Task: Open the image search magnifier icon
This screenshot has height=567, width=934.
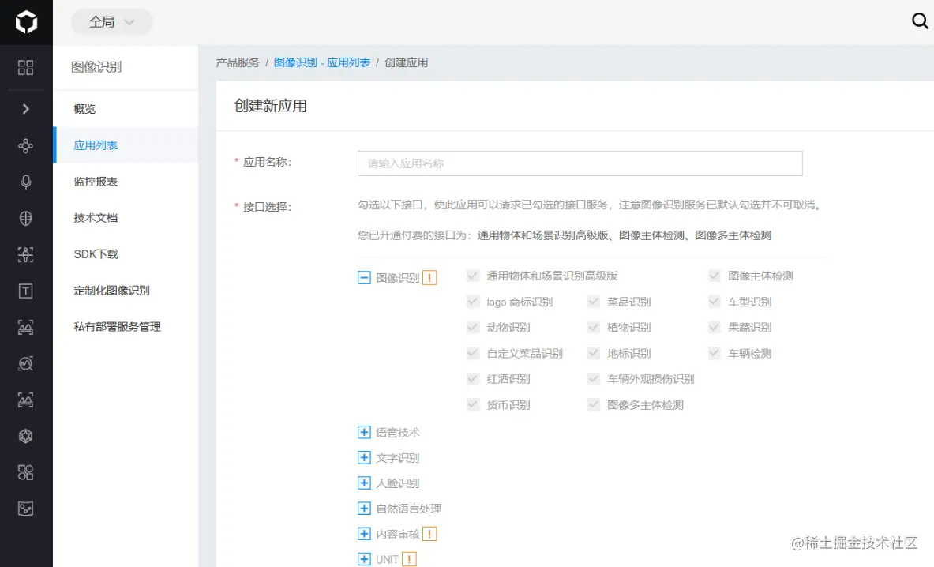Action: point(26,363)
